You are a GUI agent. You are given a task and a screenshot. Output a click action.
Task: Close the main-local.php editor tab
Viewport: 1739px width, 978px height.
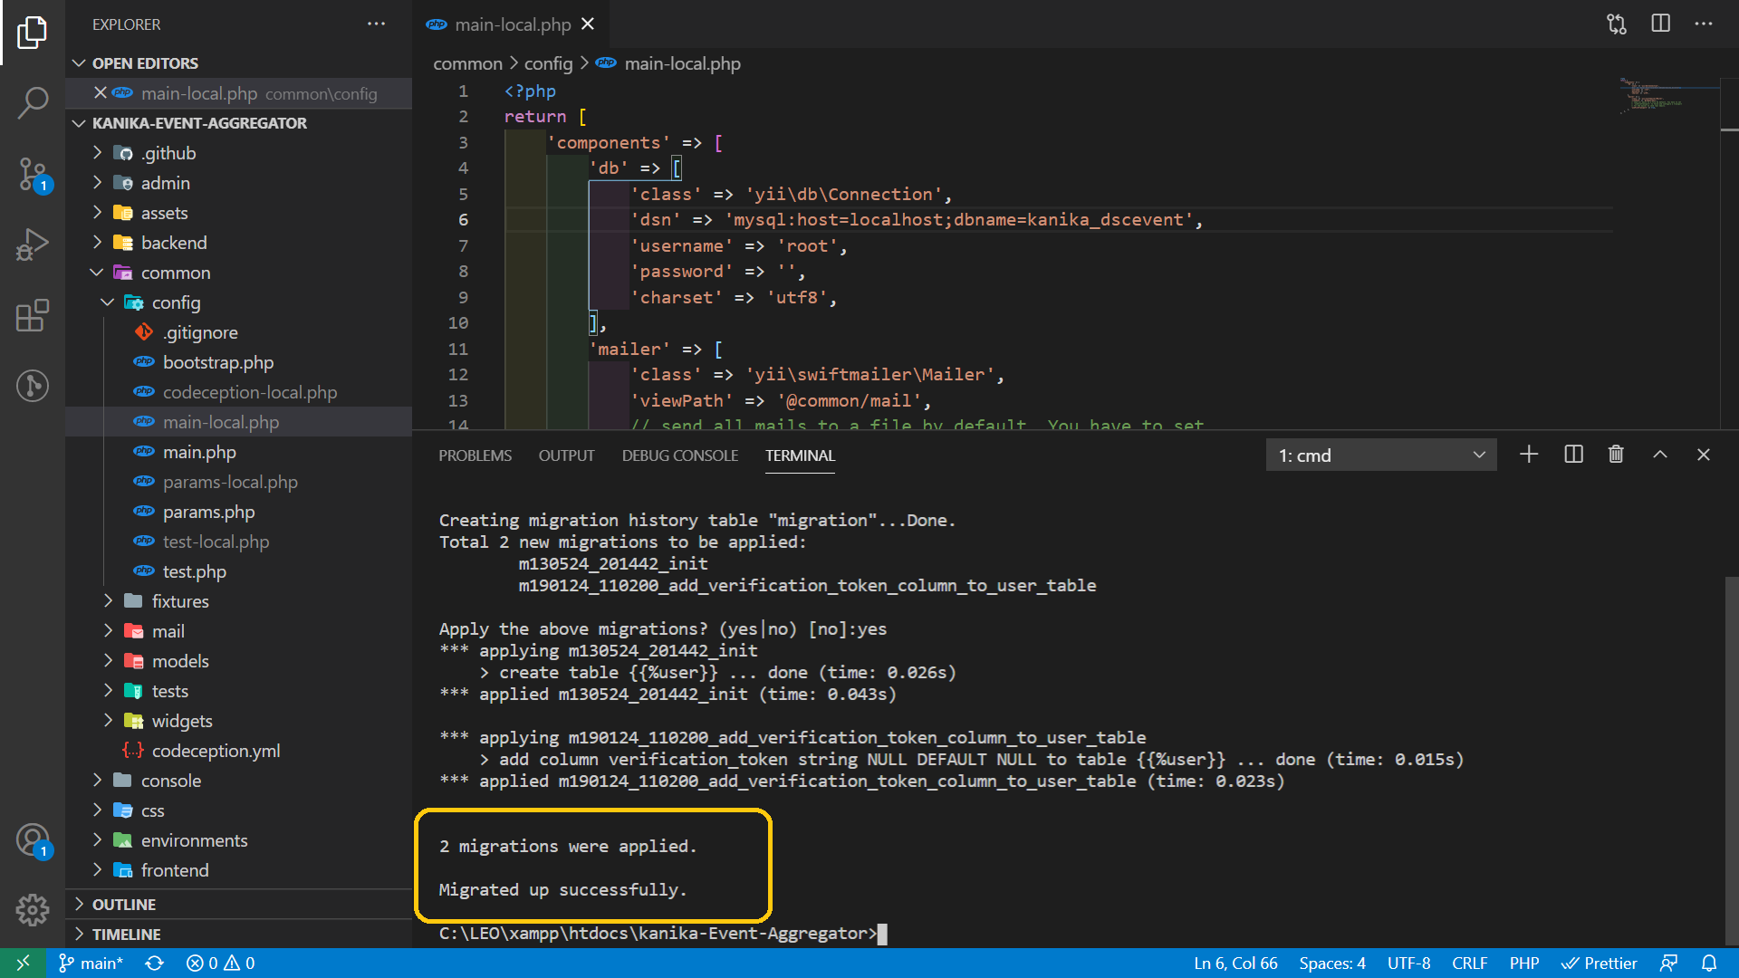coord(588,24)
